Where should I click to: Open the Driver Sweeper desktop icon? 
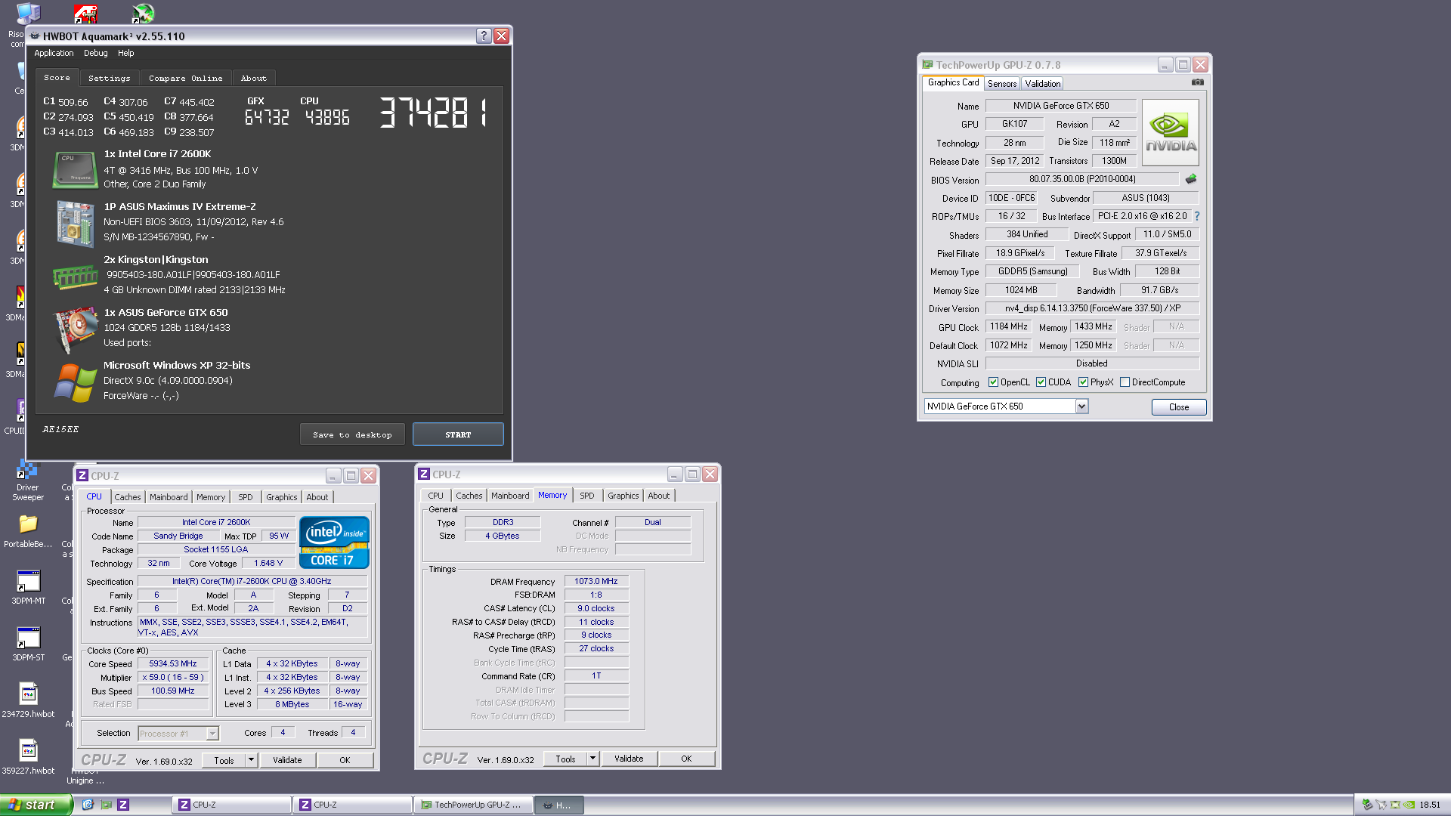[x=27, y=479]
